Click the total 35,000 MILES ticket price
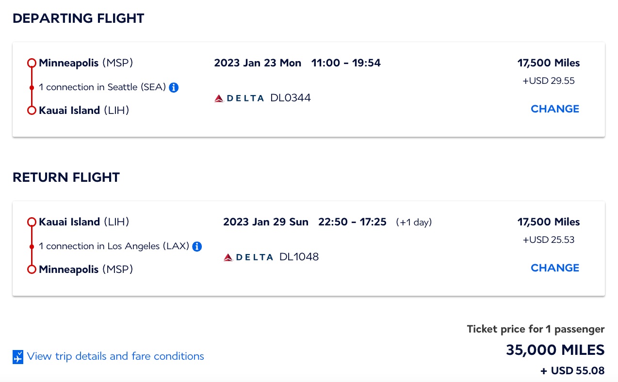 coord(555,350)
